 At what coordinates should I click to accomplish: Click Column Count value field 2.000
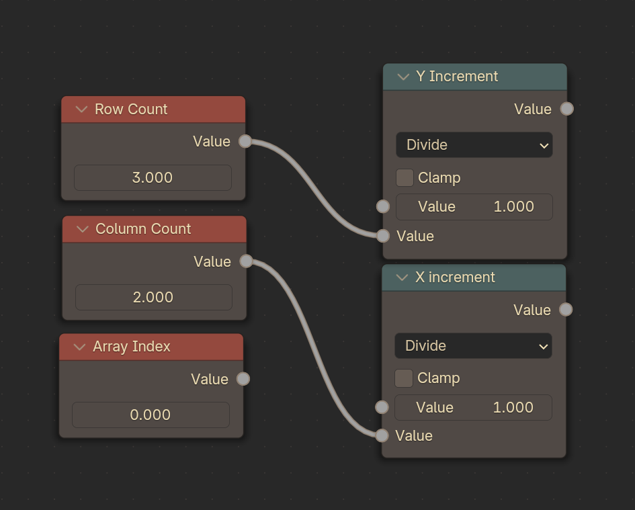click(154, 297)
